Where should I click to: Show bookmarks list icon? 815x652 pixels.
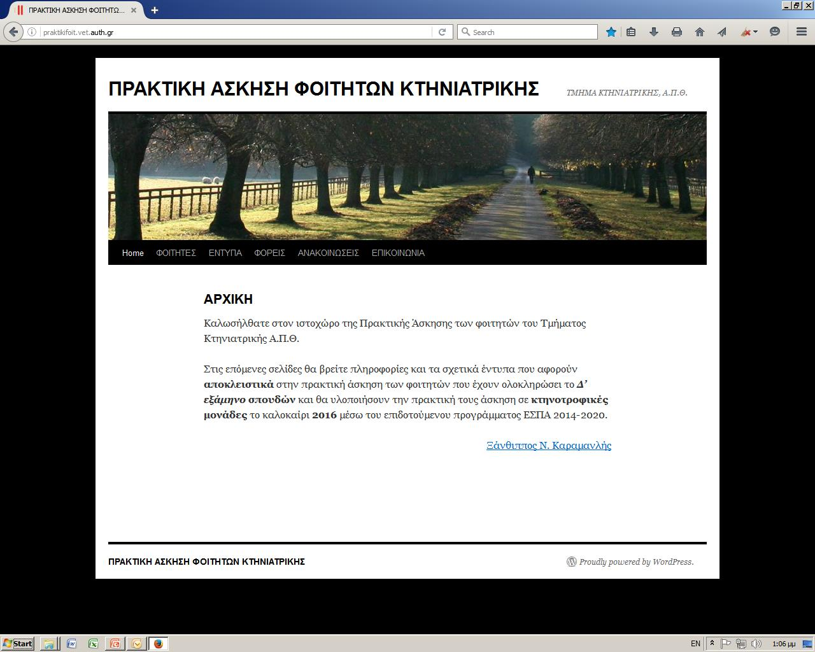coord(631,32)
